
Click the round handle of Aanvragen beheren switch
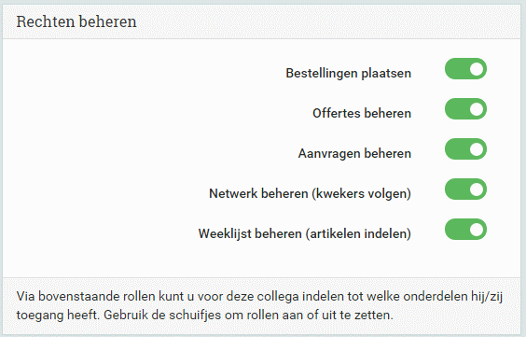click(x=477, y=149)
